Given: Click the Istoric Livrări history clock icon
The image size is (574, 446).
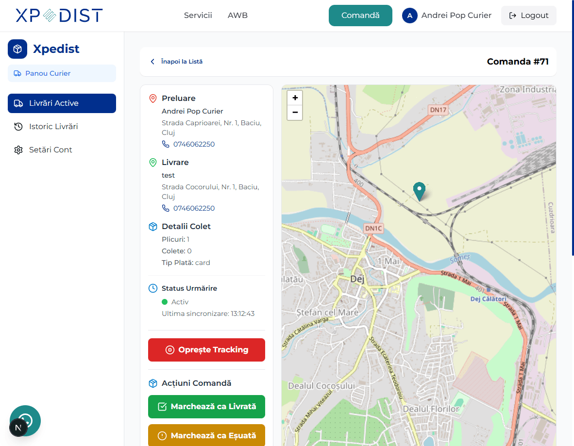Looking at the screenshot, I should [x=18, y=127].
